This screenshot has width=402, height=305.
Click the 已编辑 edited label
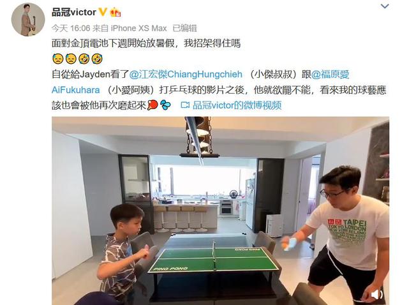coord(185,28)
